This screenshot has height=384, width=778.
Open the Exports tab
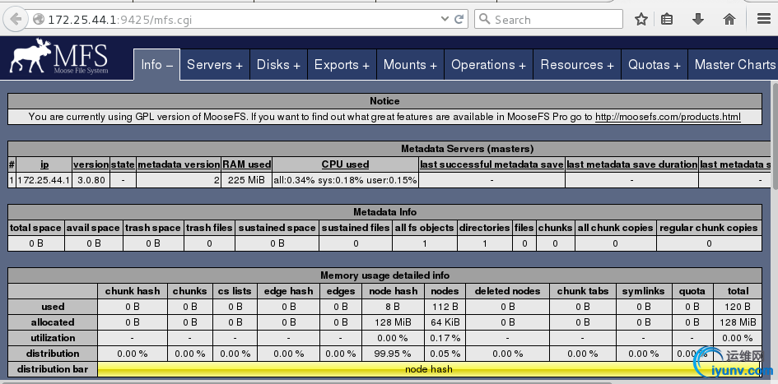[342, 64]
